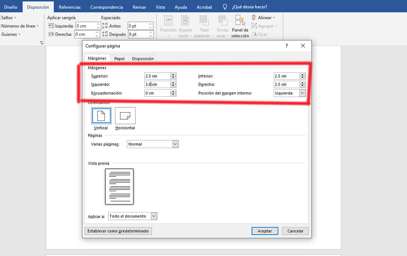Open the Aplicar a dropdown
This screenshot has height=256, width=407.
click(154, 216)
